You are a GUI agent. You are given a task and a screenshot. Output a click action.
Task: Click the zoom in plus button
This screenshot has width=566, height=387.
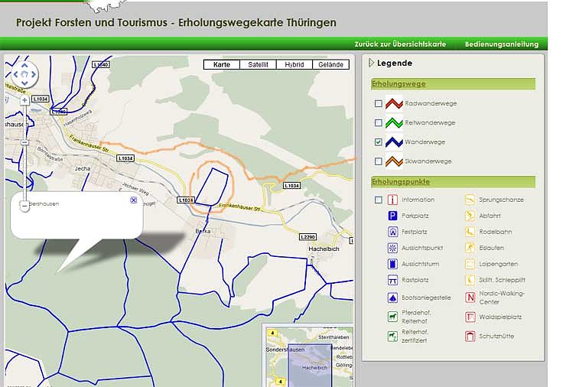tap(24, 100)
